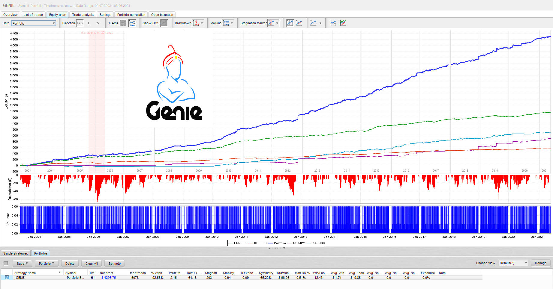
Task: Open the Data Portfolio combo box
Action: tap(34, 23)
